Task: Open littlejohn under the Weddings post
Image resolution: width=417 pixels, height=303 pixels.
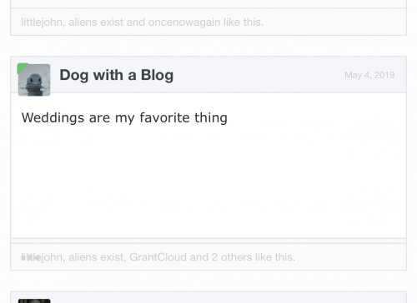Action: [x=42, y=257]
